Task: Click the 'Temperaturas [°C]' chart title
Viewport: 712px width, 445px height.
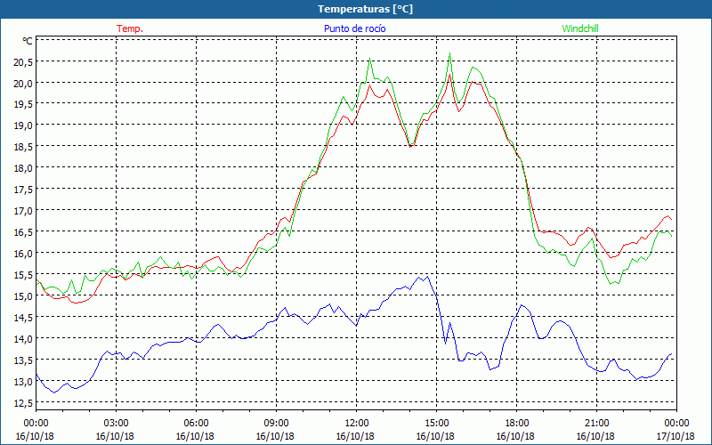Action: tap(365, 9)
